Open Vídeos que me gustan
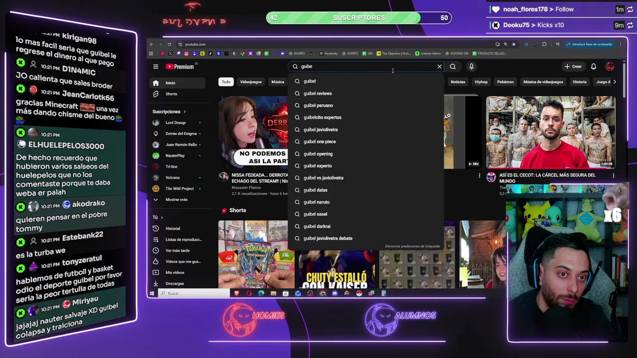This screenshot has width=637, height=358. [178, 262]
